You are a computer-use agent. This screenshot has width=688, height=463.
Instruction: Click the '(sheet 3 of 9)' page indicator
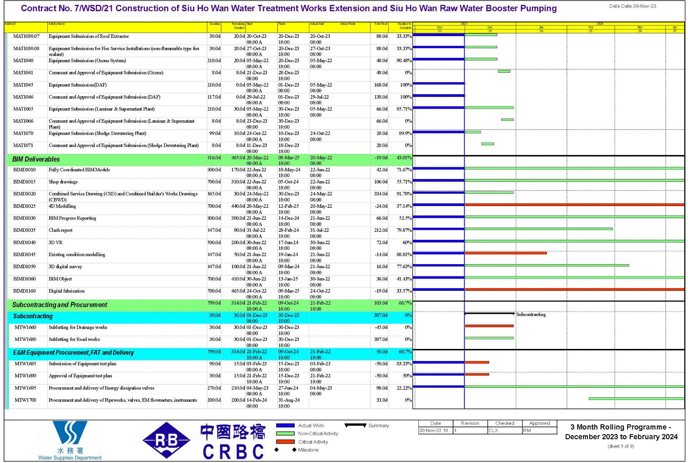tap(621, 446)
